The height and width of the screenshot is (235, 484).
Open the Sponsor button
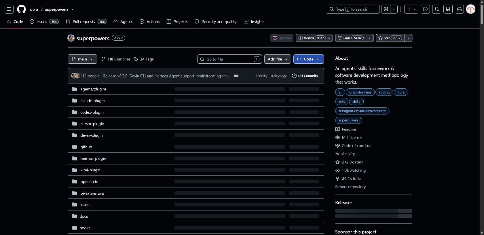(282, 38)
